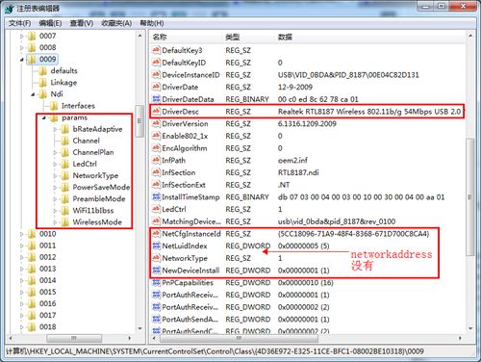481x362 pixels.
Task: Select the NewDeviceInstall value name
Action: pos(190,271)
